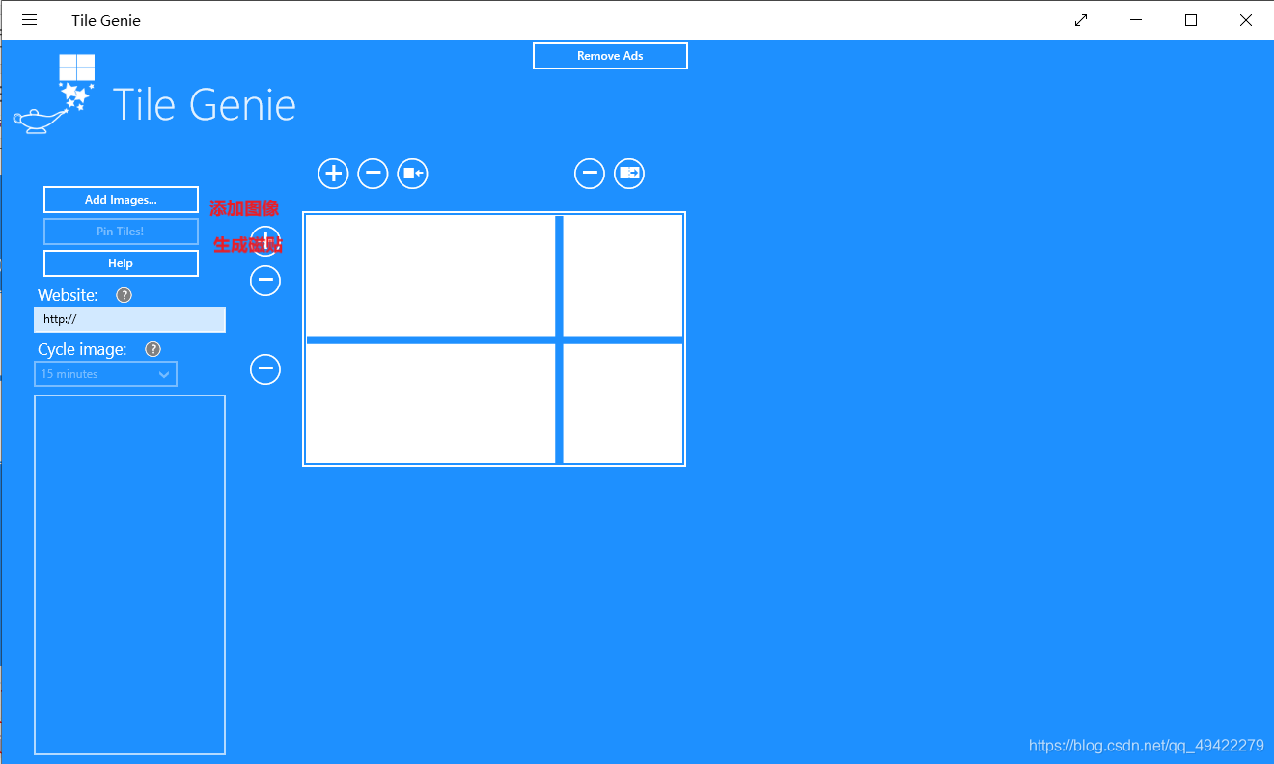The width and height of the screenshot is (1274, 764).
Task: Minimize the Tile Genie window
Action: click(x=1136, y=20)
